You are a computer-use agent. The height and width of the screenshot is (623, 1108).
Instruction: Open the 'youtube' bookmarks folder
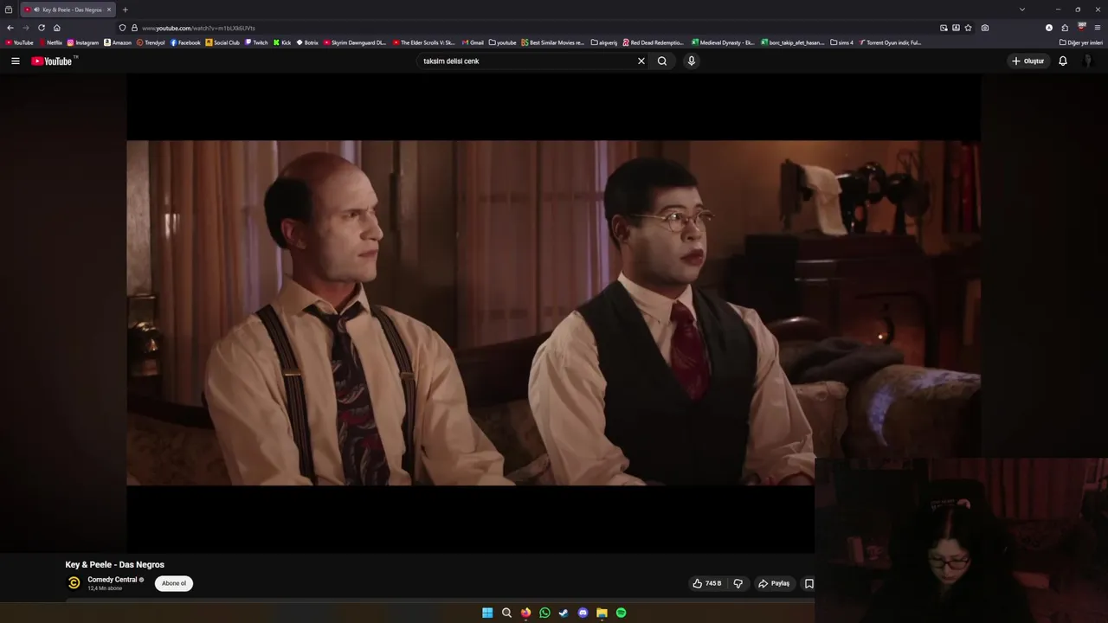click(502, 42)
